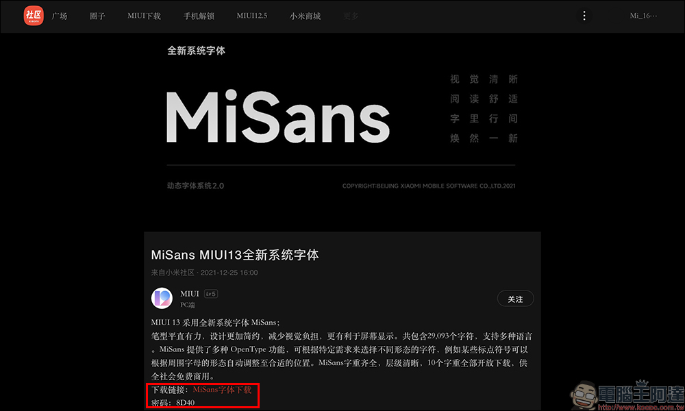Click the watermark mascot logo
The image size is (685, 411).
tap(584, 396)
